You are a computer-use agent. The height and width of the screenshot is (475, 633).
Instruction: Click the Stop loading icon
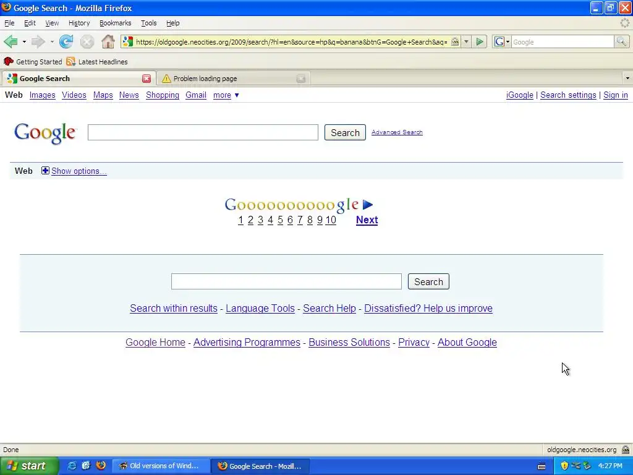(87, 41)
